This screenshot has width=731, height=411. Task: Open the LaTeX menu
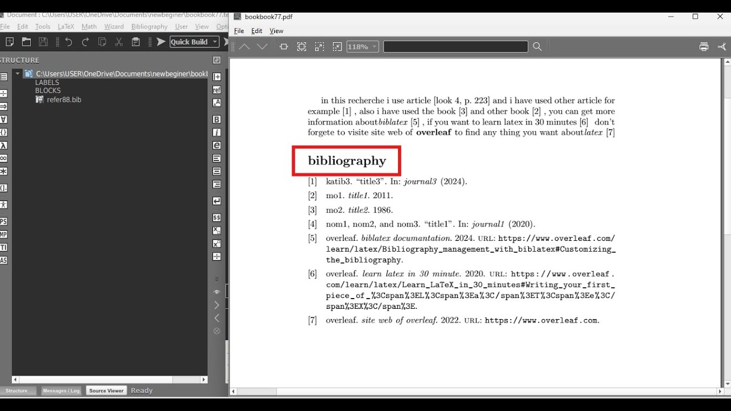tap(66, 26)
